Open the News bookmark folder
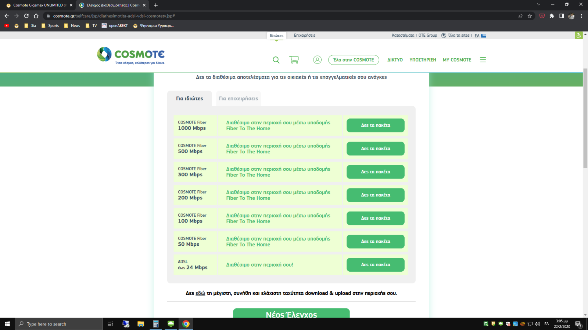 (72, 26)
